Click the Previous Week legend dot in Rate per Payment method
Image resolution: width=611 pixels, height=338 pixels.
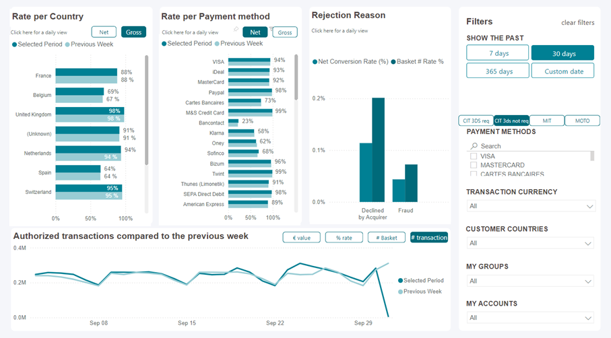point(218,44)
